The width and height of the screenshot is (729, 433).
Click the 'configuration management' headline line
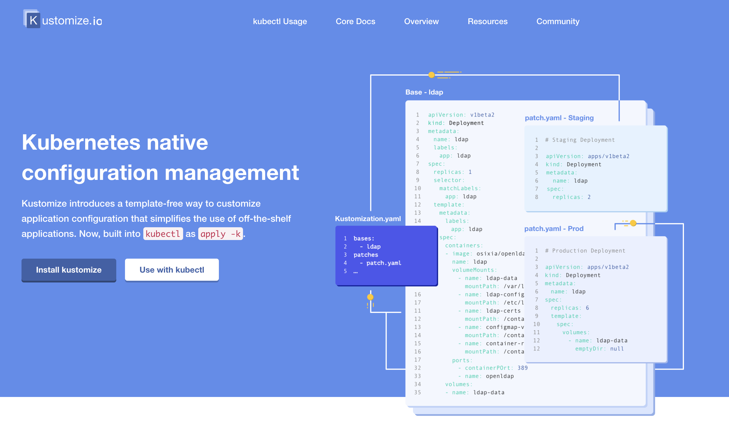point(160,173)
